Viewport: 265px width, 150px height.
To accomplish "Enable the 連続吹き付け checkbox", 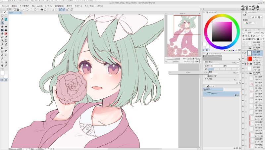I will tap(206, 76).
